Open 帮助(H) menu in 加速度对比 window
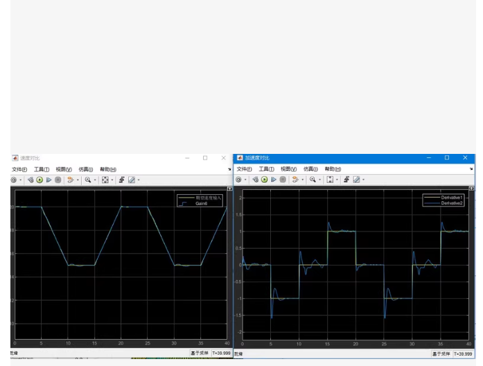 coord(333,169)
